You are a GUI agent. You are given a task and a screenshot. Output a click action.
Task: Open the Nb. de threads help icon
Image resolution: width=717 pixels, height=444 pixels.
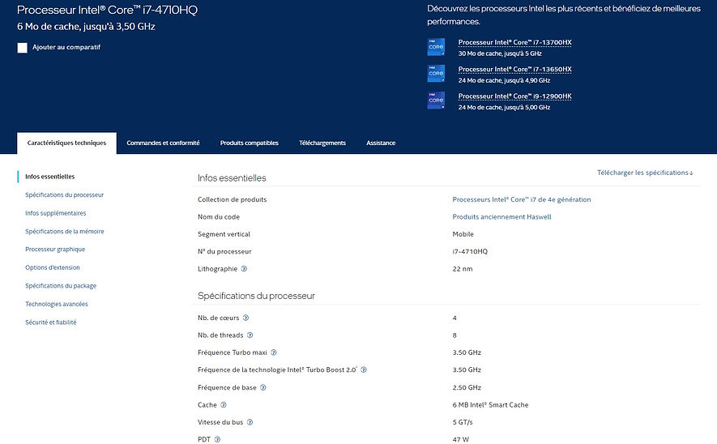point(250,335)
